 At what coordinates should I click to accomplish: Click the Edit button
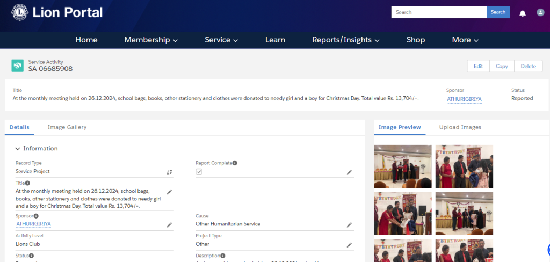tap(478, 66)
